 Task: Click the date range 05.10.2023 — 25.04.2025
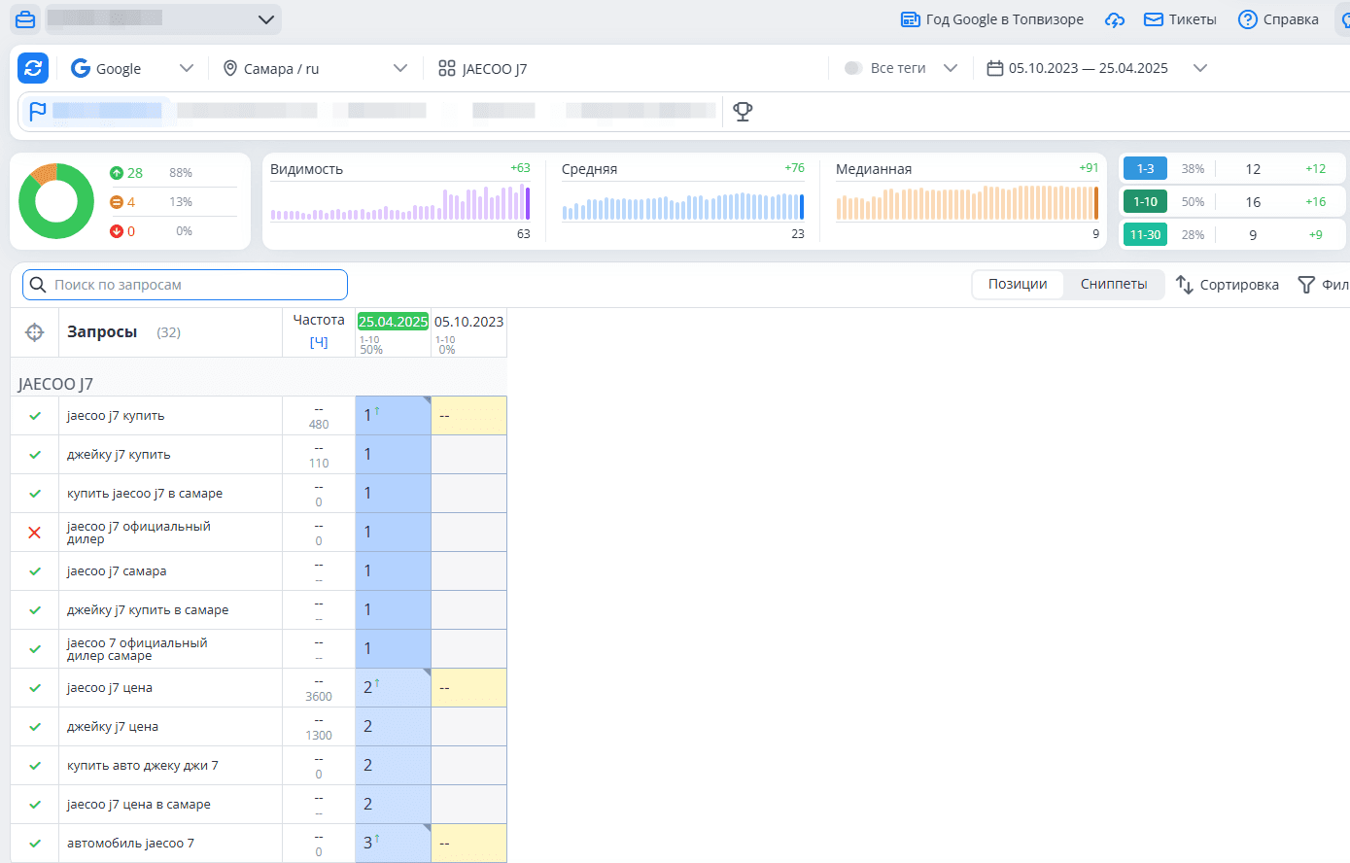pos(1089,68)
